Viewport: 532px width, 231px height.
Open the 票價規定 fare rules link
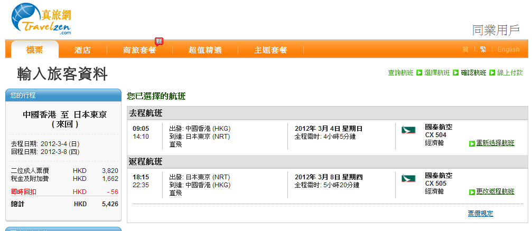click(x=480, y=214)
